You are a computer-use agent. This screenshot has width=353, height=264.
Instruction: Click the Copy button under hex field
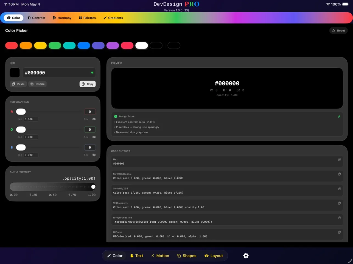[88, 84]
